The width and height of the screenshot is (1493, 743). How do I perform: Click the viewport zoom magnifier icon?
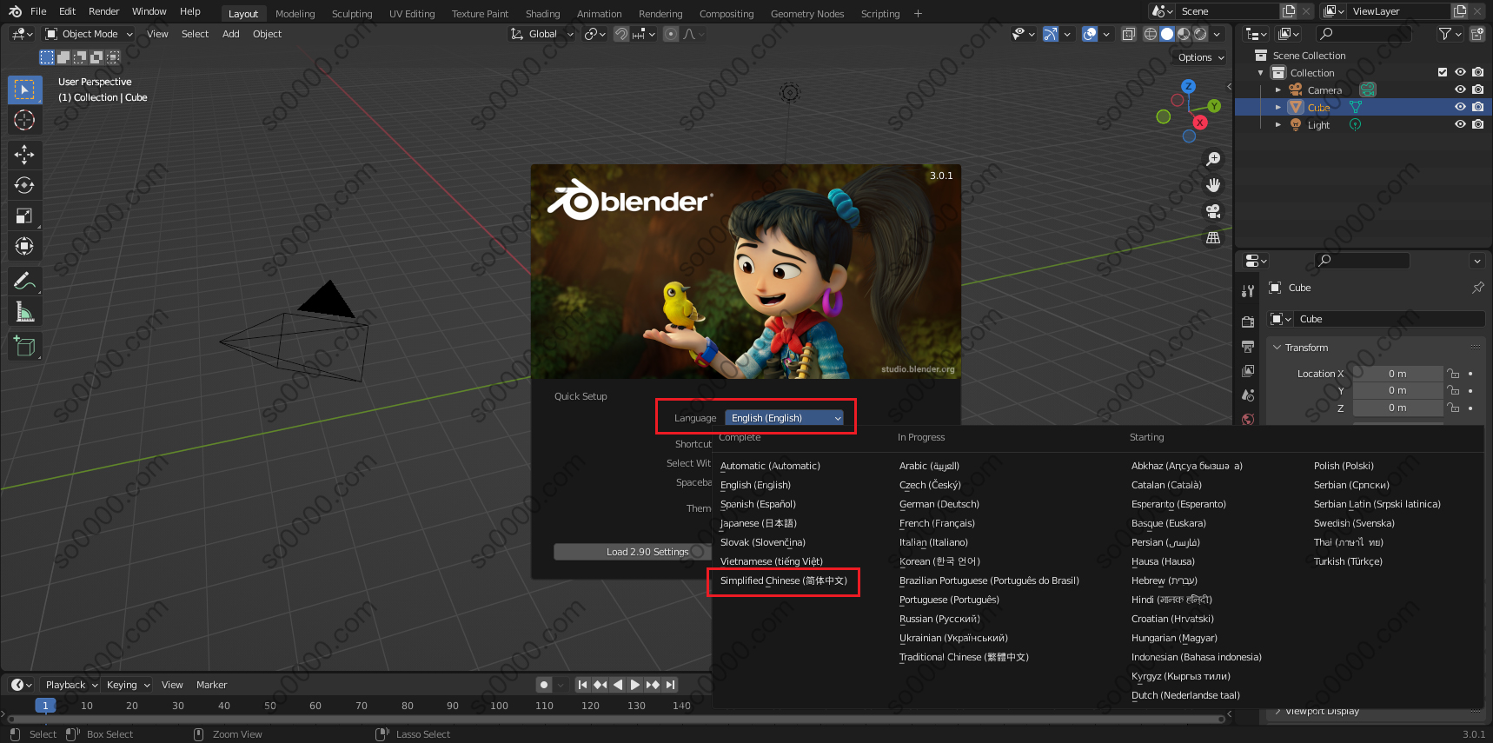point(1213,159)
